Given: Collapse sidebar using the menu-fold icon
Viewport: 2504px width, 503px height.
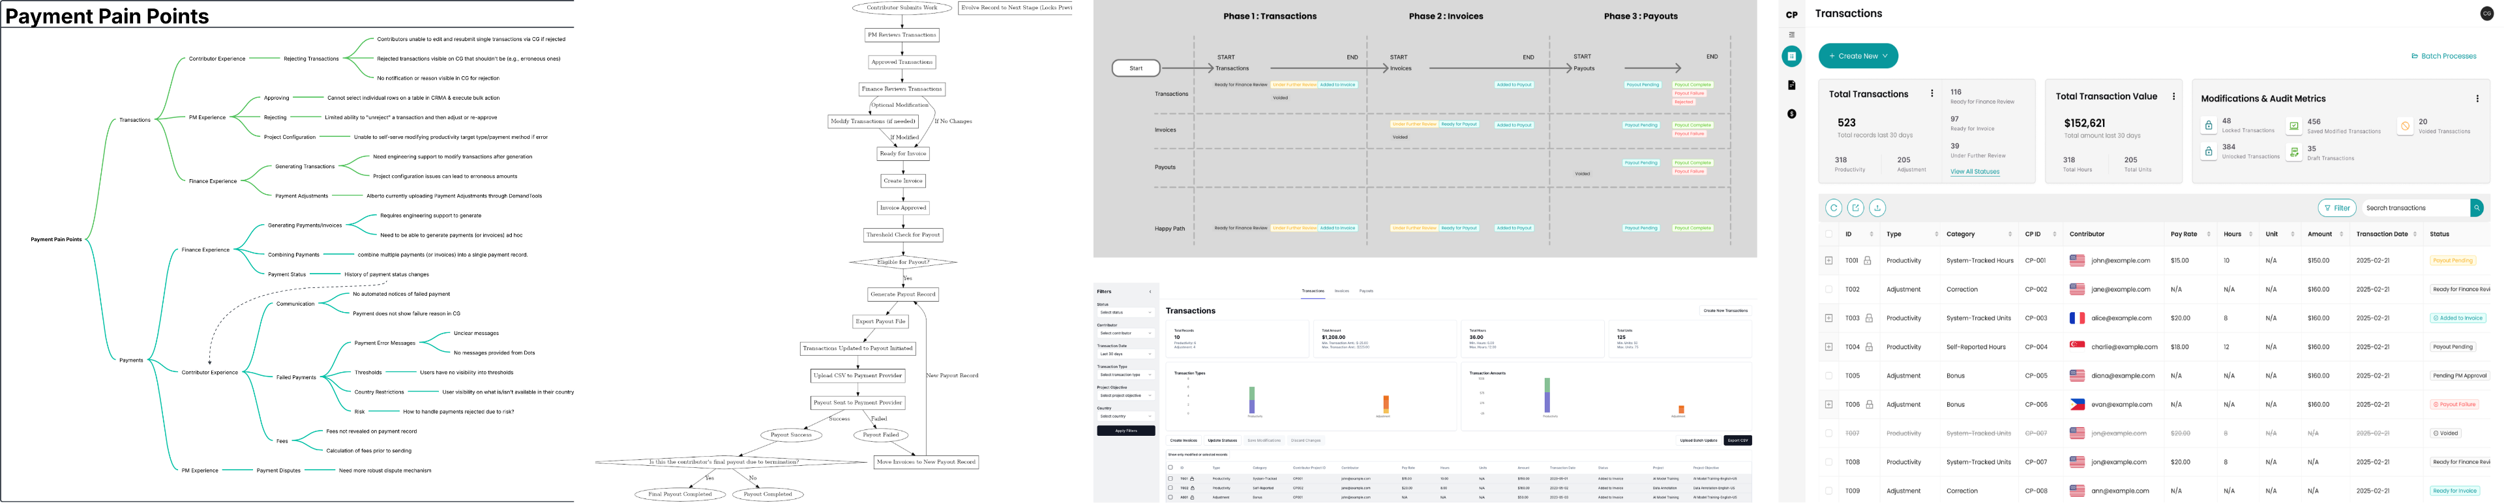Looking at the screenshot, I should (x=1791, y=35).
